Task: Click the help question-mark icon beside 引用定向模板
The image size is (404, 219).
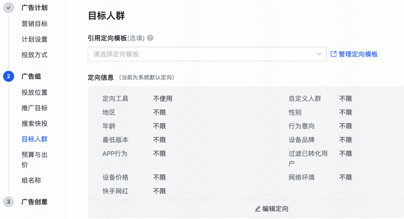Action: 150,38
